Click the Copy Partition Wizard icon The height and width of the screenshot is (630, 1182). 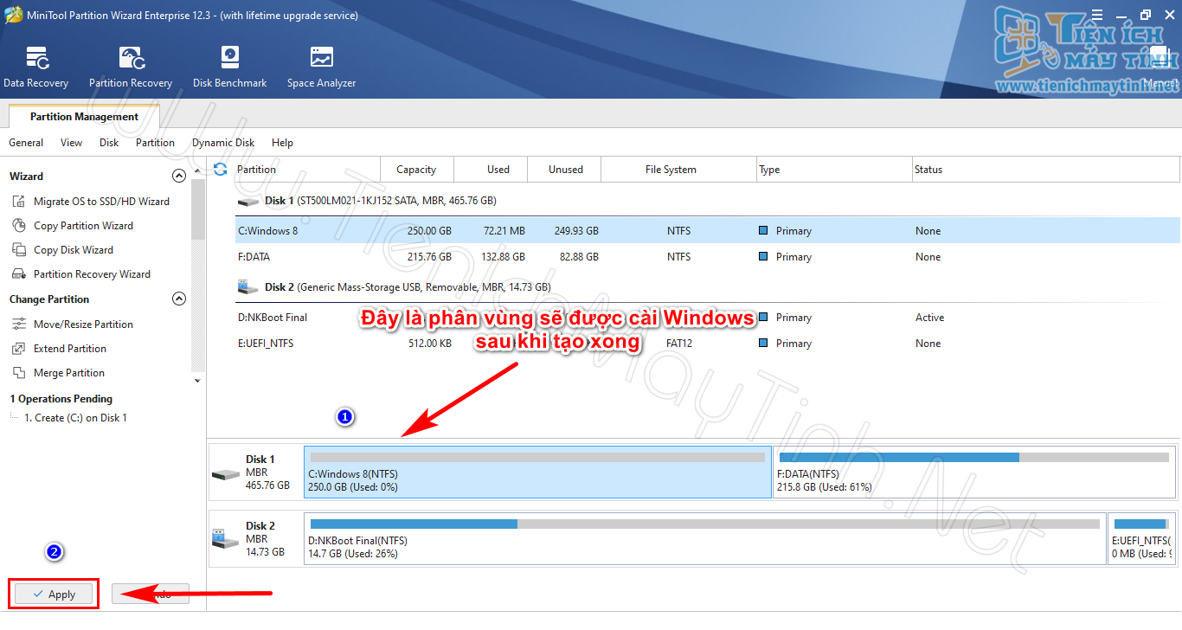[x=19, y=225]
